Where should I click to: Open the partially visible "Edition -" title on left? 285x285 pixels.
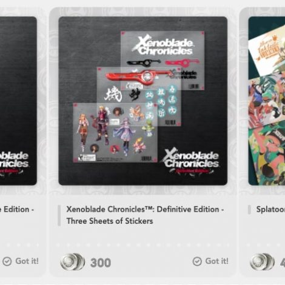pyautogui.click(x=17, y=209)
